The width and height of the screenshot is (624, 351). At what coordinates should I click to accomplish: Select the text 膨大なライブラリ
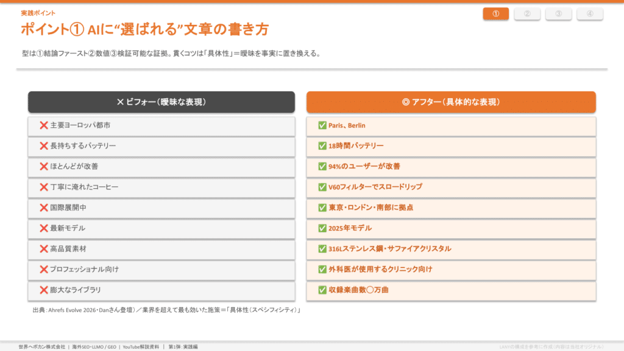pyautogui.click(x=75, y=290)
